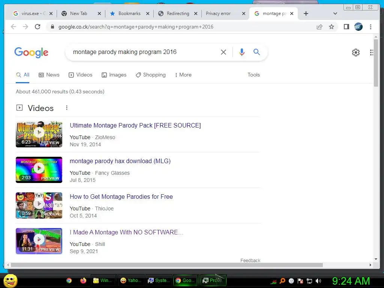Open Videos section options menu
This screenshot has height=288, width=384.
67,108
